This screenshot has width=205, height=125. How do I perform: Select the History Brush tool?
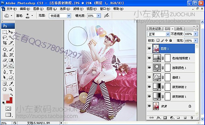[x=11, y=55]
